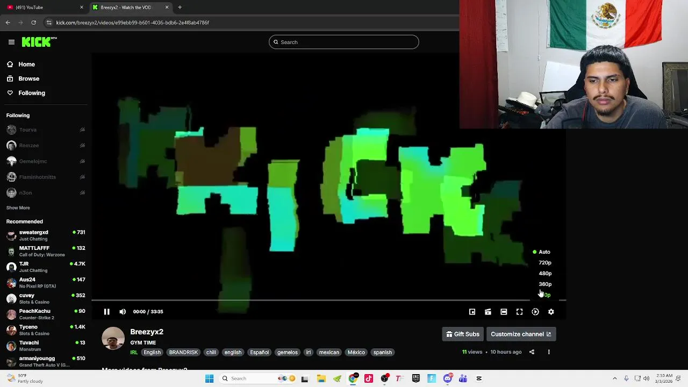Click the Gift Subs button

pos(463,334)
